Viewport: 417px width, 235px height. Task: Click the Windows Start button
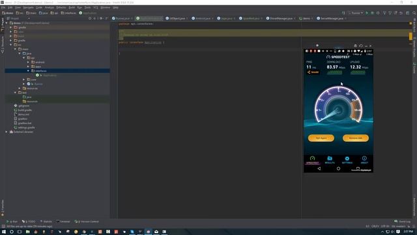4,232
